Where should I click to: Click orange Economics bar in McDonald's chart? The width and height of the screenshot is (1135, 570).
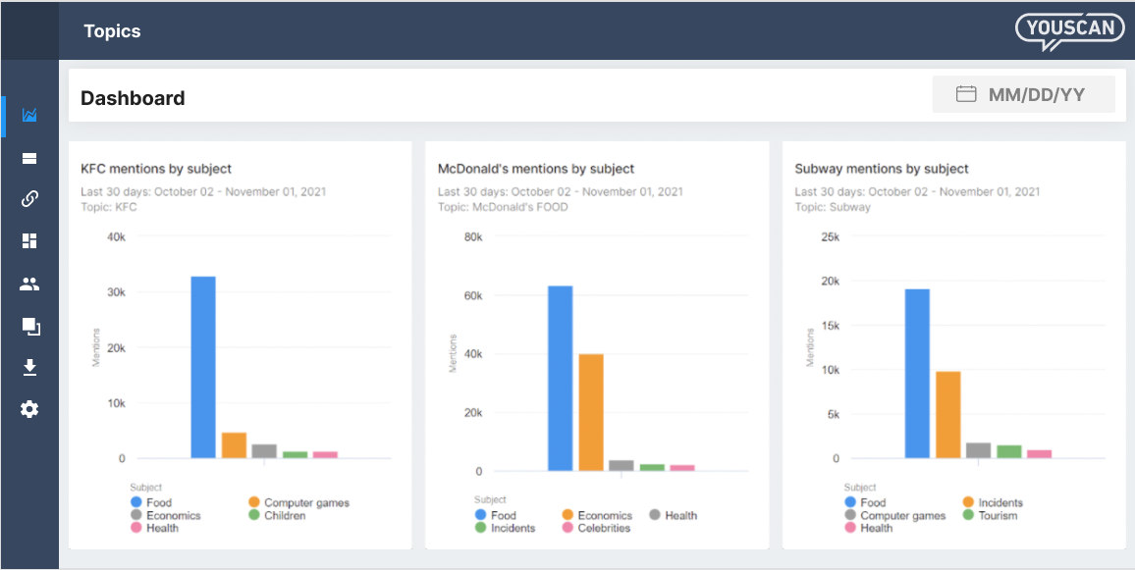coord(591,412)
